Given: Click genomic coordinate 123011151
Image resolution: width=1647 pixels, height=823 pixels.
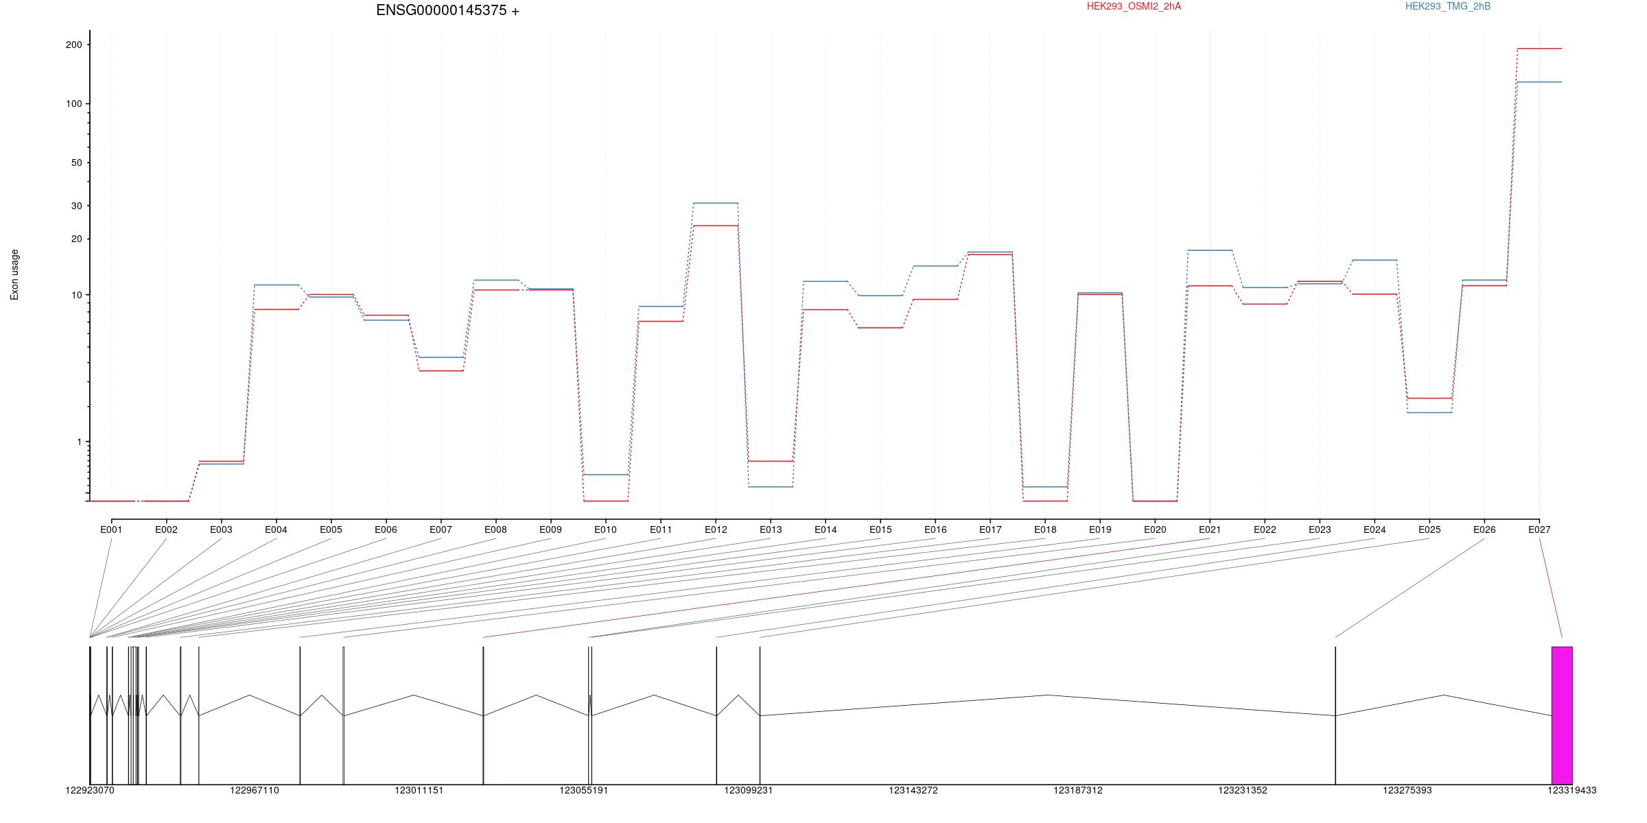Looking at the screenshot, I should pos(419,790).
